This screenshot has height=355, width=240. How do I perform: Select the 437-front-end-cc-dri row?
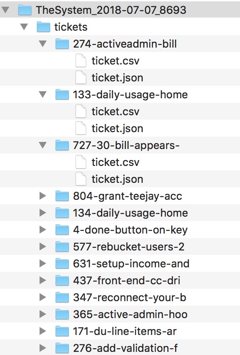tap(120, 281)
